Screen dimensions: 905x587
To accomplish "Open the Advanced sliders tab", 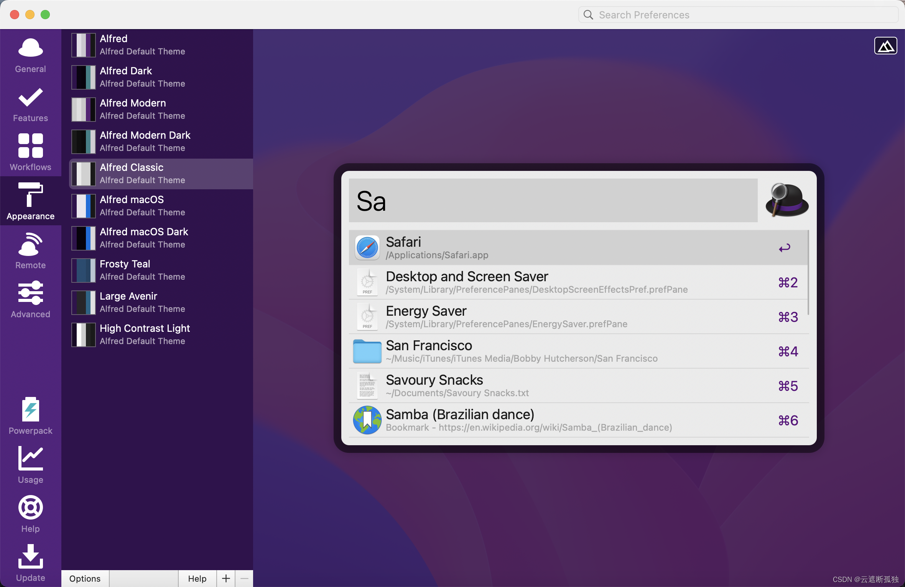I will pos(30,300).
